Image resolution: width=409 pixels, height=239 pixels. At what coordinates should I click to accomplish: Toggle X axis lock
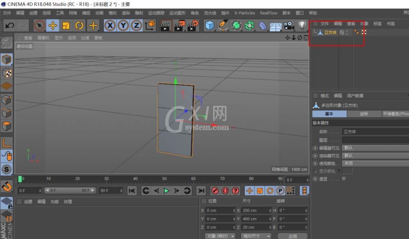point(110,25)
